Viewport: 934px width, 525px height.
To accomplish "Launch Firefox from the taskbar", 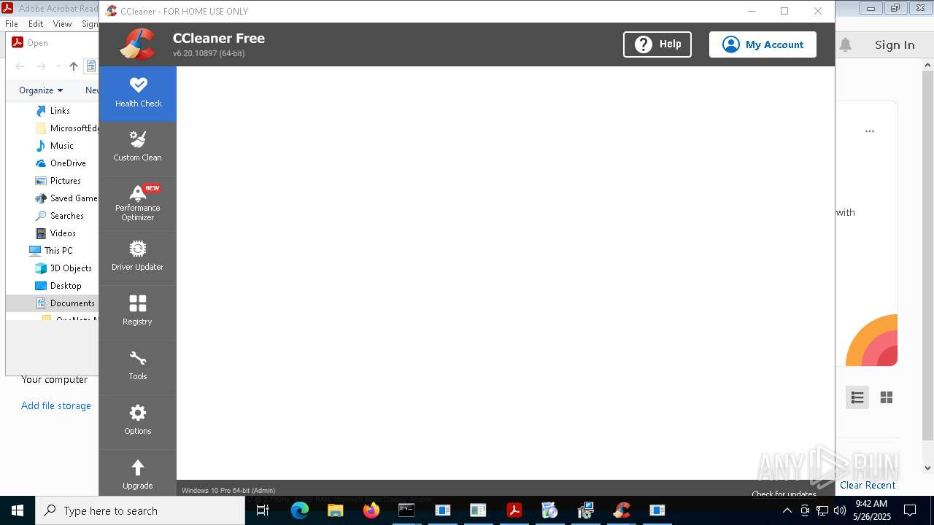I will point(371,510).
